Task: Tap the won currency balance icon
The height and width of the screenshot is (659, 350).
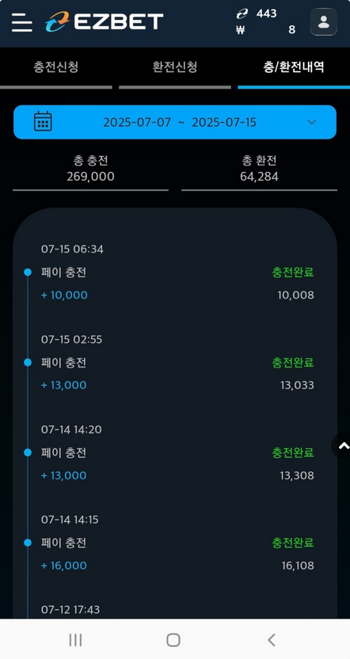Action: [241, 30]
